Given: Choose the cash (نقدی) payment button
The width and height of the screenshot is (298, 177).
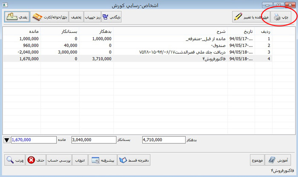Looking at the screenshot, I should [x=17, y=17].
